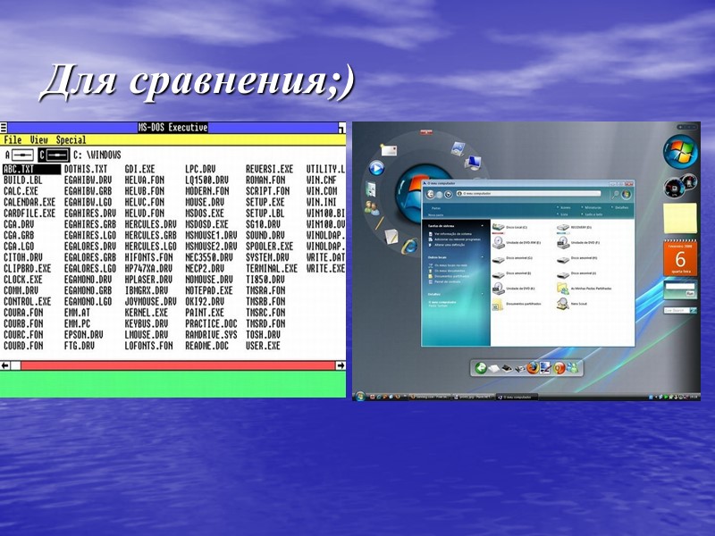This screenshot has height=536, width=715.
Task: Open Documentos partilhados folder in Explorer
Action: coord(517,304)
